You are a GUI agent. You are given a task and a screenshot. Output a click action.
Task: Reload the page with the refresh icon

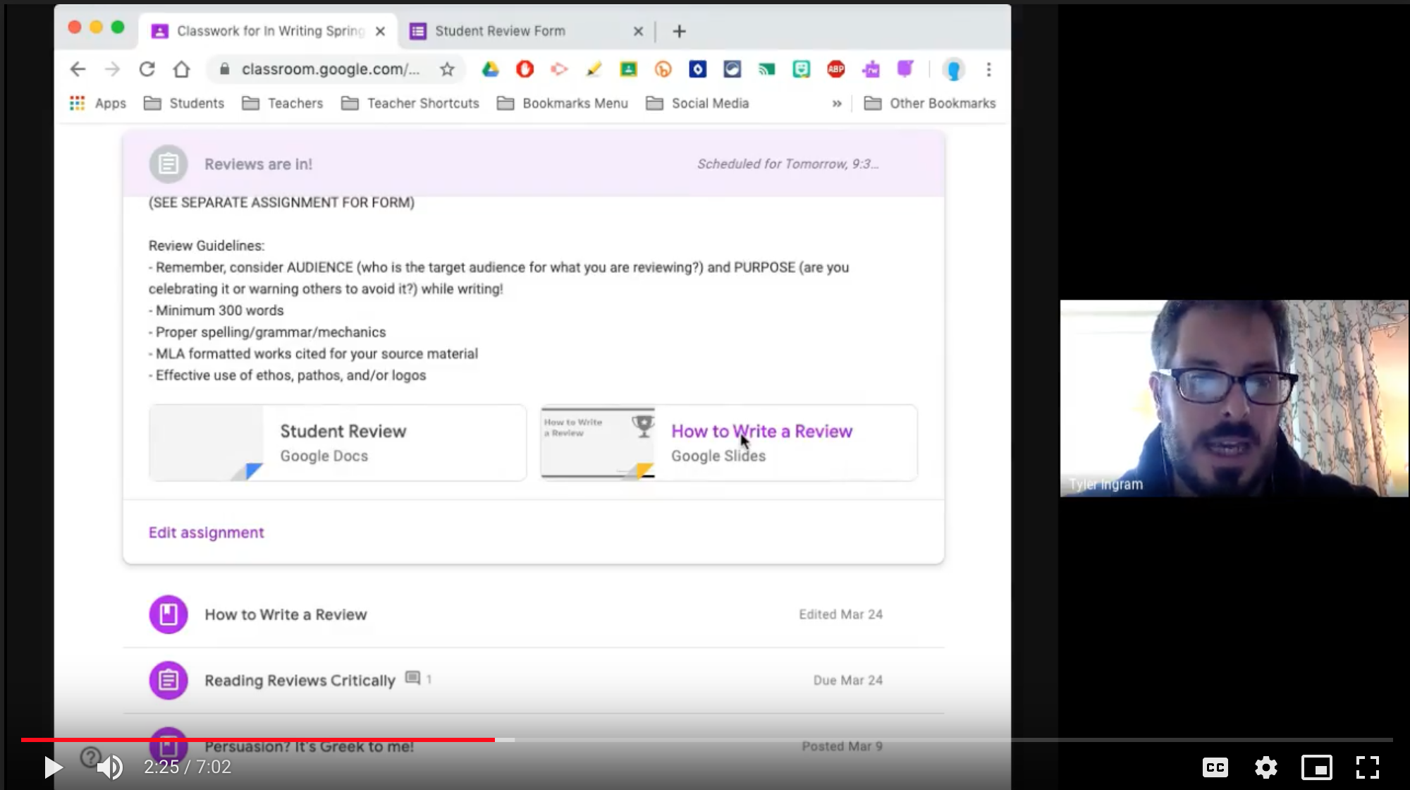pos(147,69)
